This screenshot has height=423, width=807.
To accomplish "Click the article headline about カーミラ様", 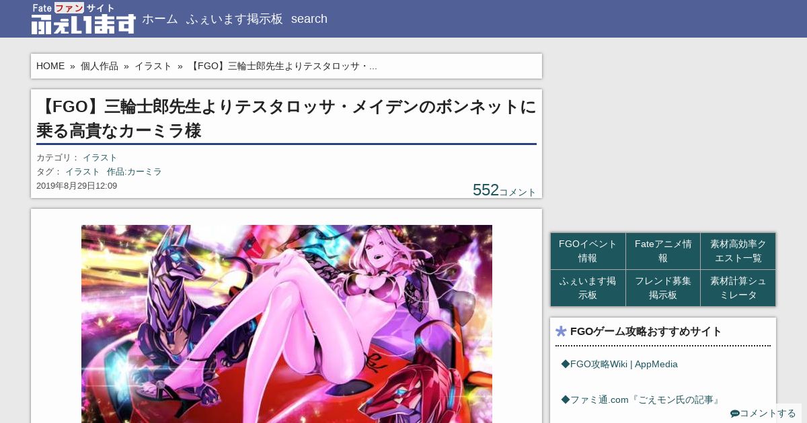I will pyautogui.click(x=286, y=119).
